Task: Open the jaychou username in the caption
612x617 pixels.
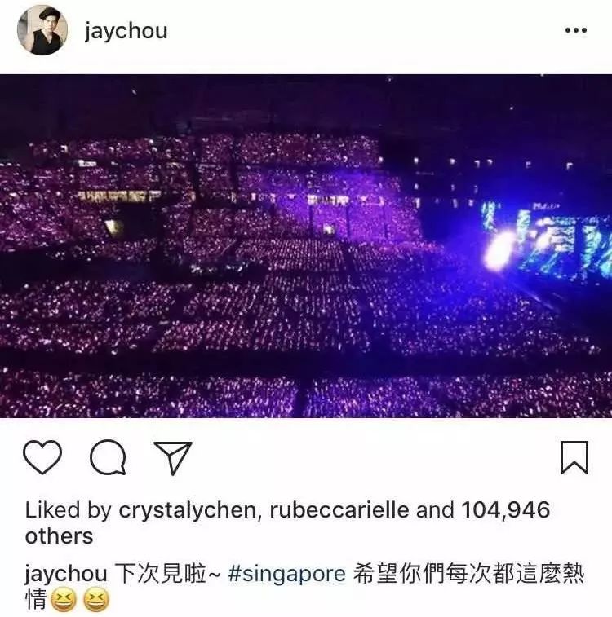Action: pyautogui.click(x=66, y=574)
